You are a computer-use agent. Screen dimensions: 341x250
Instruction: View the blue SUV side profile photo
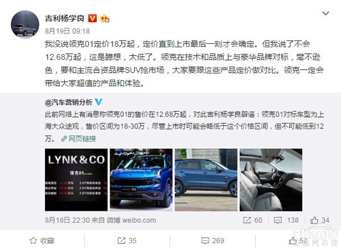coord(206,180)
